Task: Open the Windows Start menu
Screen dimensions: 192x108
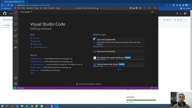Action: (2, 106)
